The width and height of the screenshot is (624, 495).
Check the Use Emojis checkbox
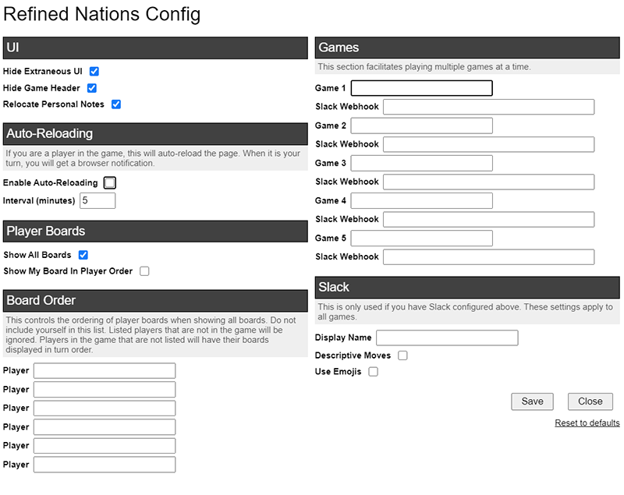[x=374, y=372]
